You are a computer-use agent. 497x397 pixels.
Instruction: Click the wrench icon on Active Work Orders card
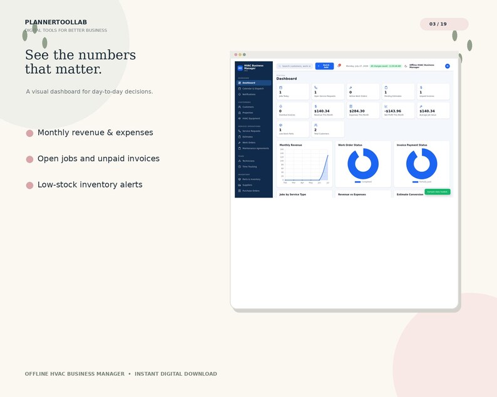(x=351, y=88)
